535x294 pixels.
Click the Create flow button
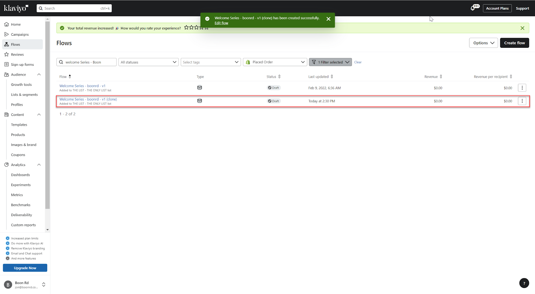(x=514, y=43)
